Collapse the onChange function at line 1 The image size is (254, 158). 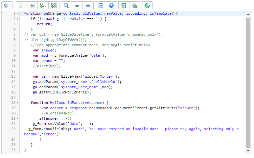(x=18, y=14)
